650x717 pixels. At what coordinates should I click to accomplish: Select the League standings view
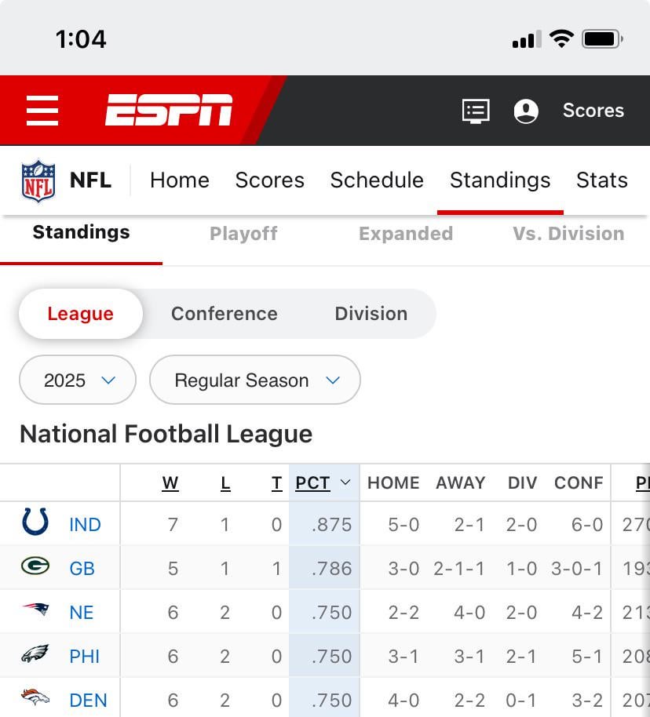coord(80,314)
